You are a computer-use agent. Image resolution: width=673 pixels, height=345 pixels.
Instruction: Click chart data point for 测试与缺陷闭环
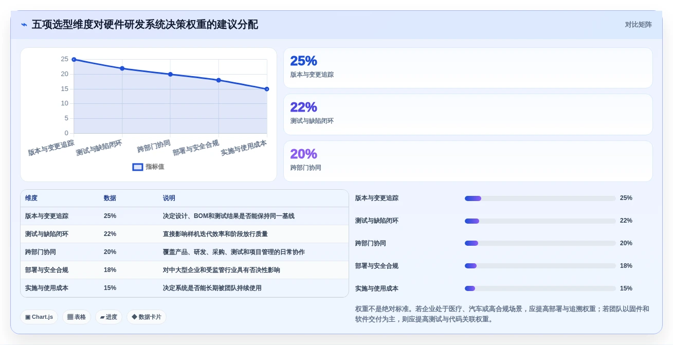click(x=122, y=68)
